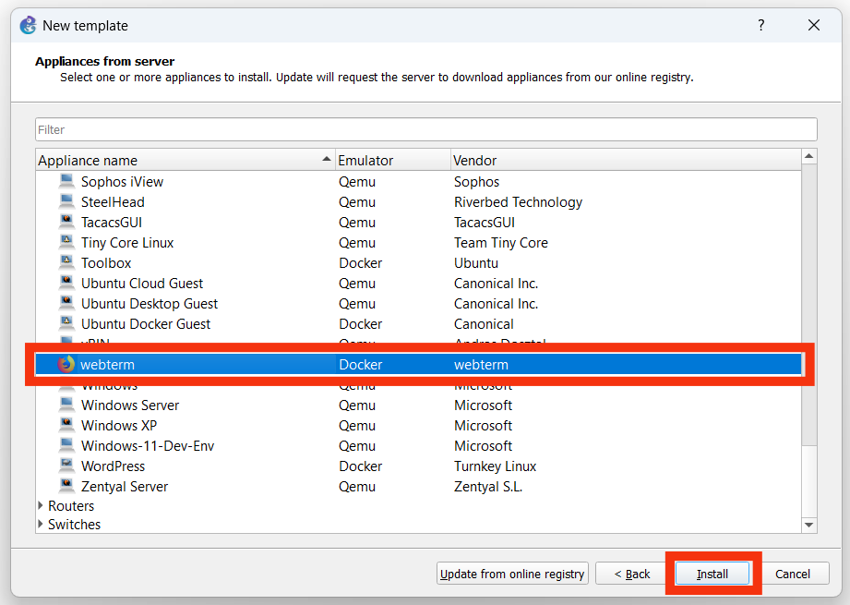Go back with the Back button
The image size is (850, 605).
632,574
